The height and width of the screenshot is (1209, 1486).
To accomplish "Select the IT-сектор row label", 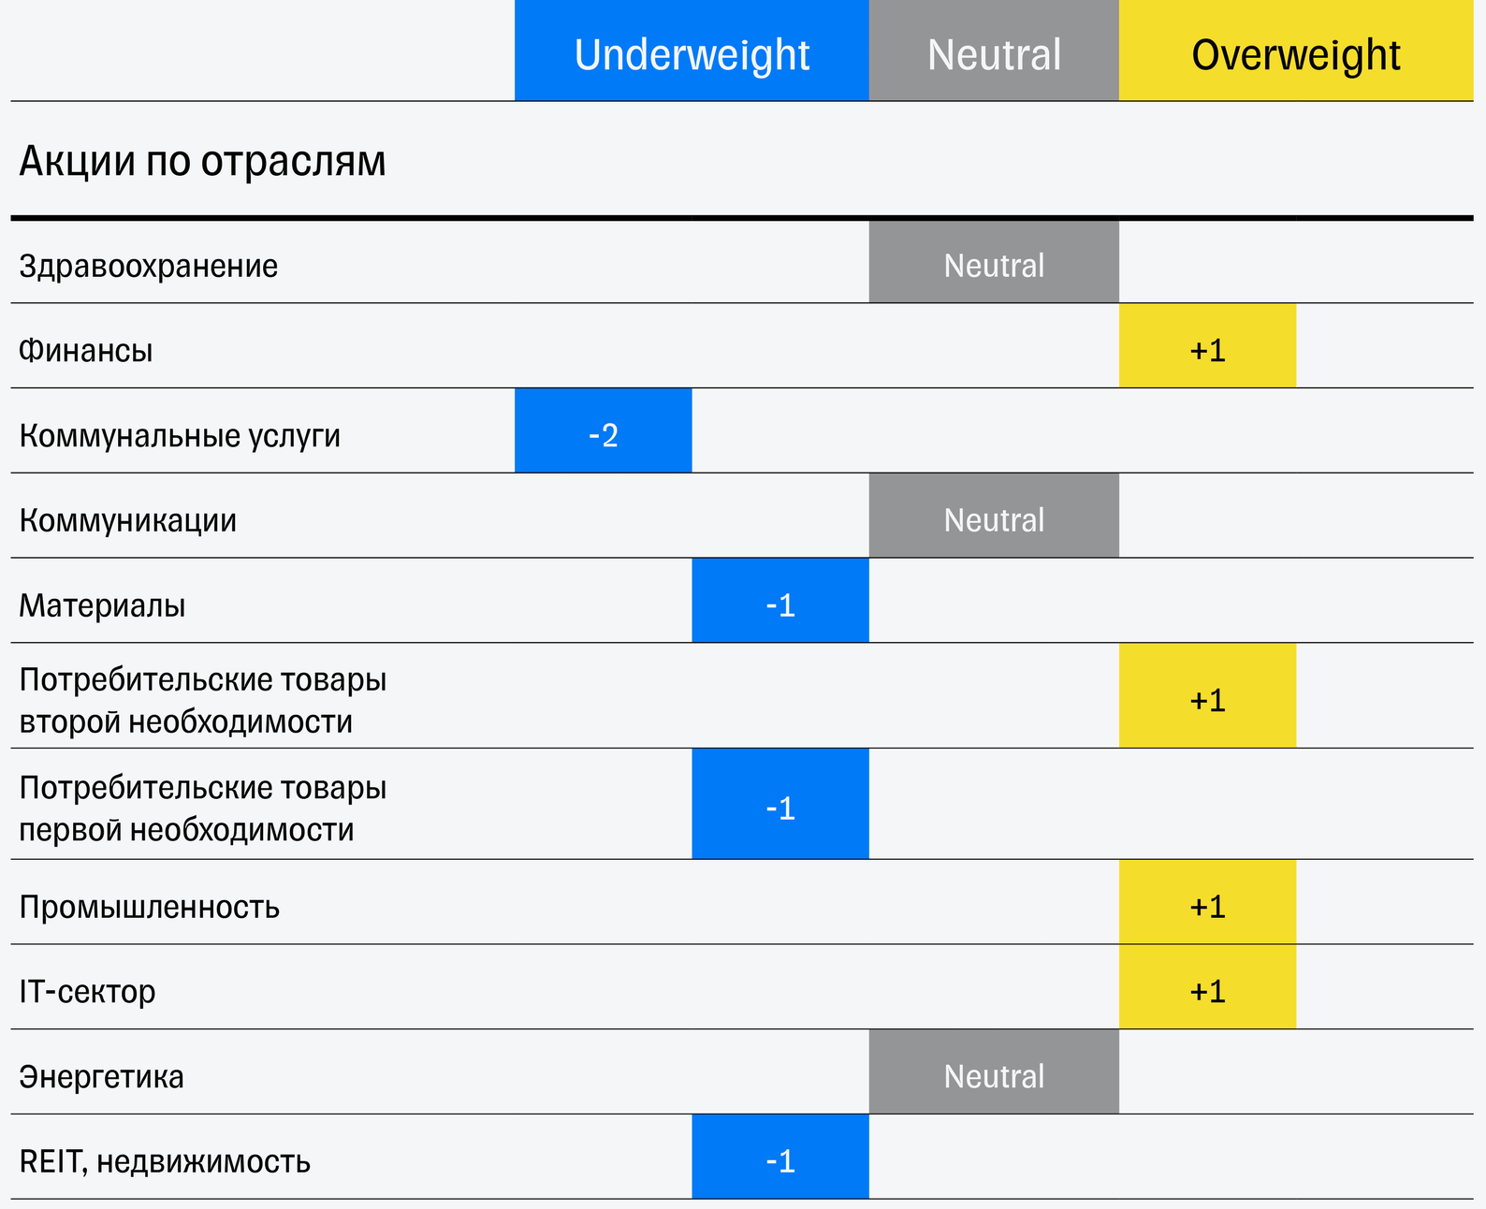I will [x=87, y=992].
